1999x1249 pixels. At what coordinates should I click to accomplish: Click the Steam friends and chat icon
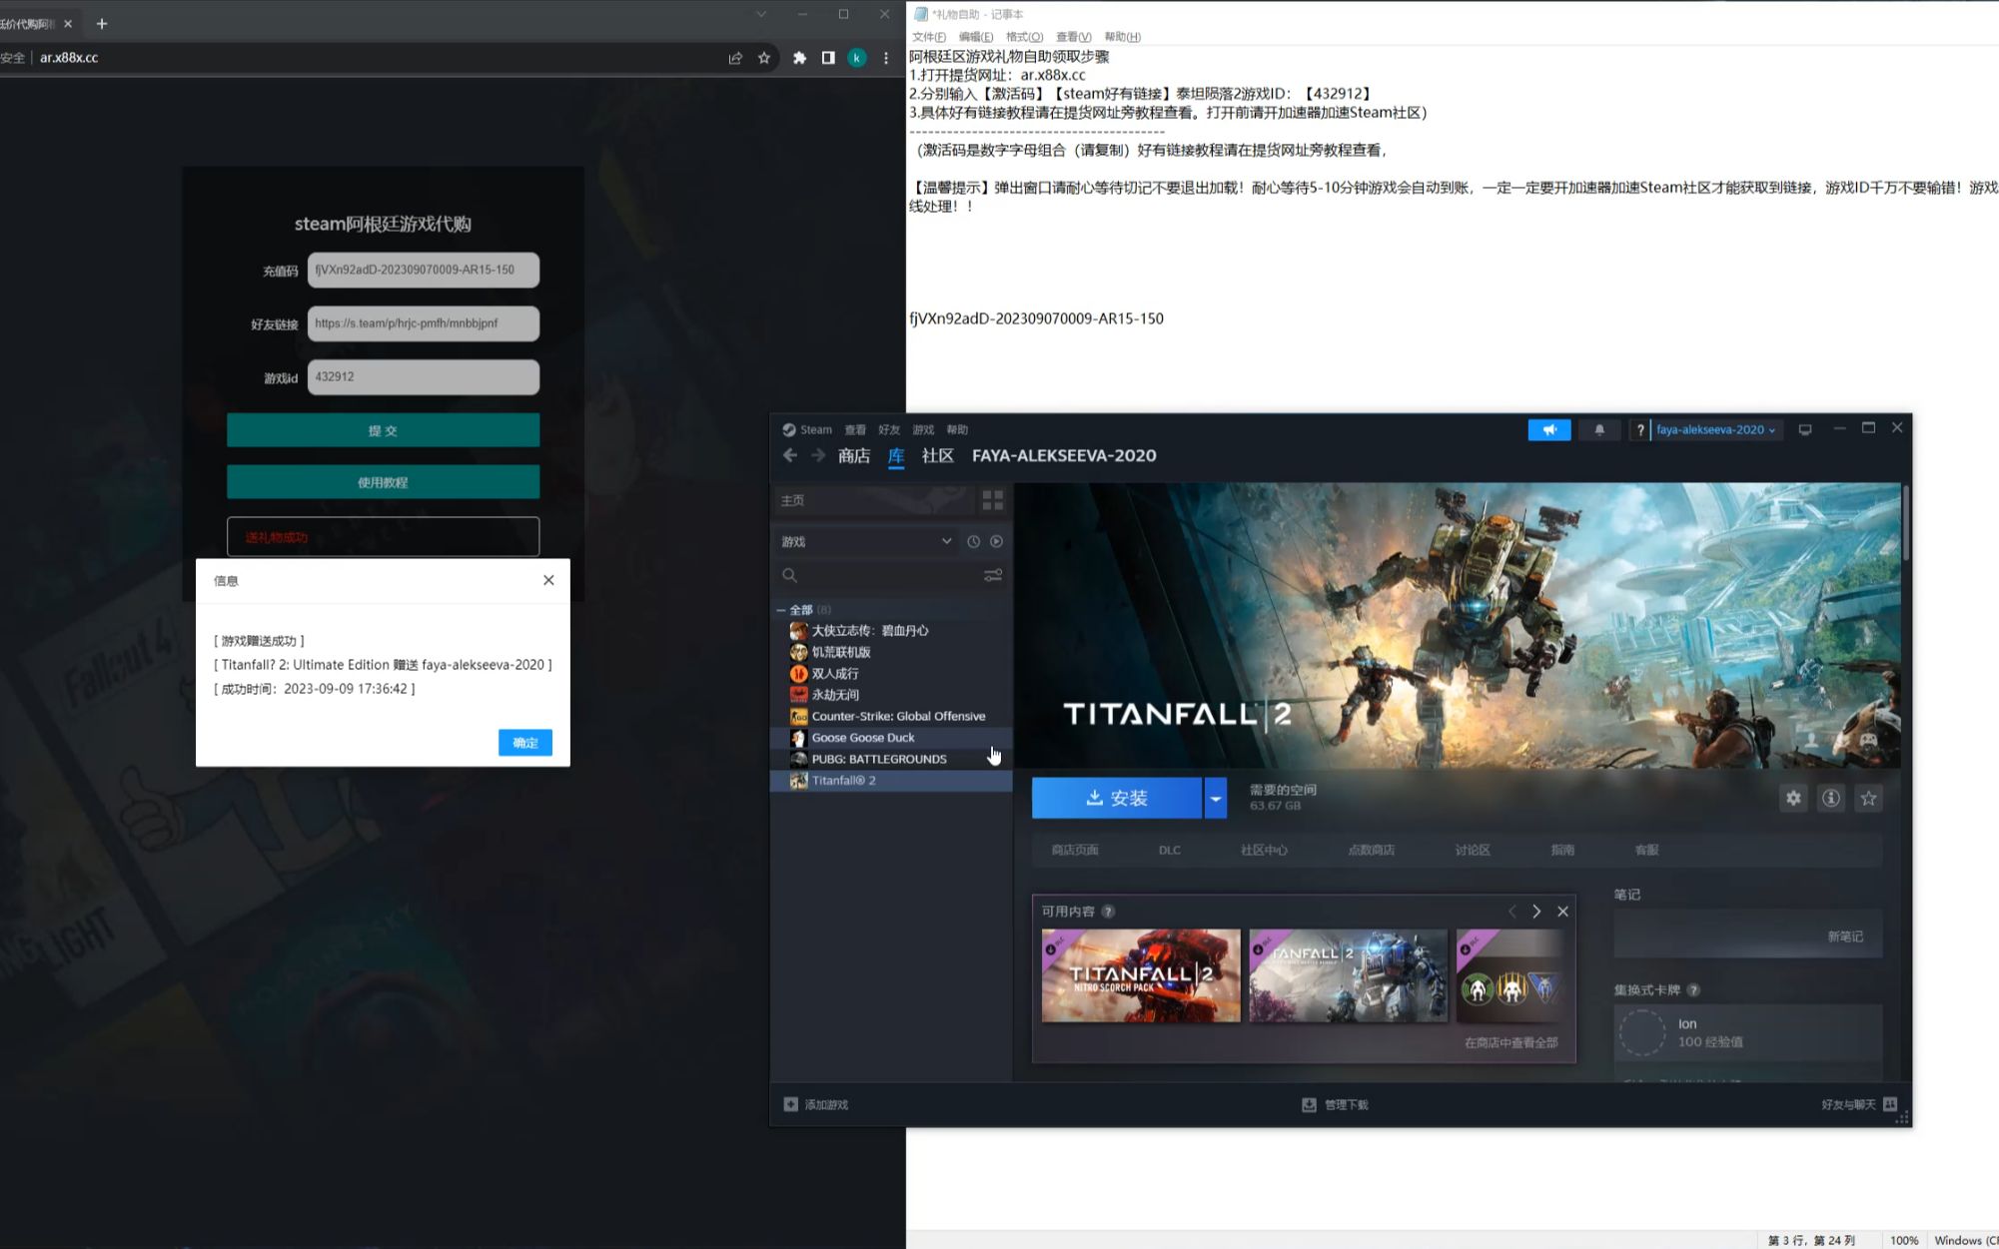(x=1892, y=1103)
